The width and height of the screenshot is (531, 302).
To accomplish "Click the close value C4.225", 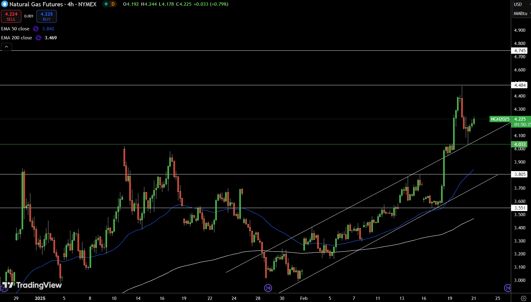I will (x=184, y=4).
